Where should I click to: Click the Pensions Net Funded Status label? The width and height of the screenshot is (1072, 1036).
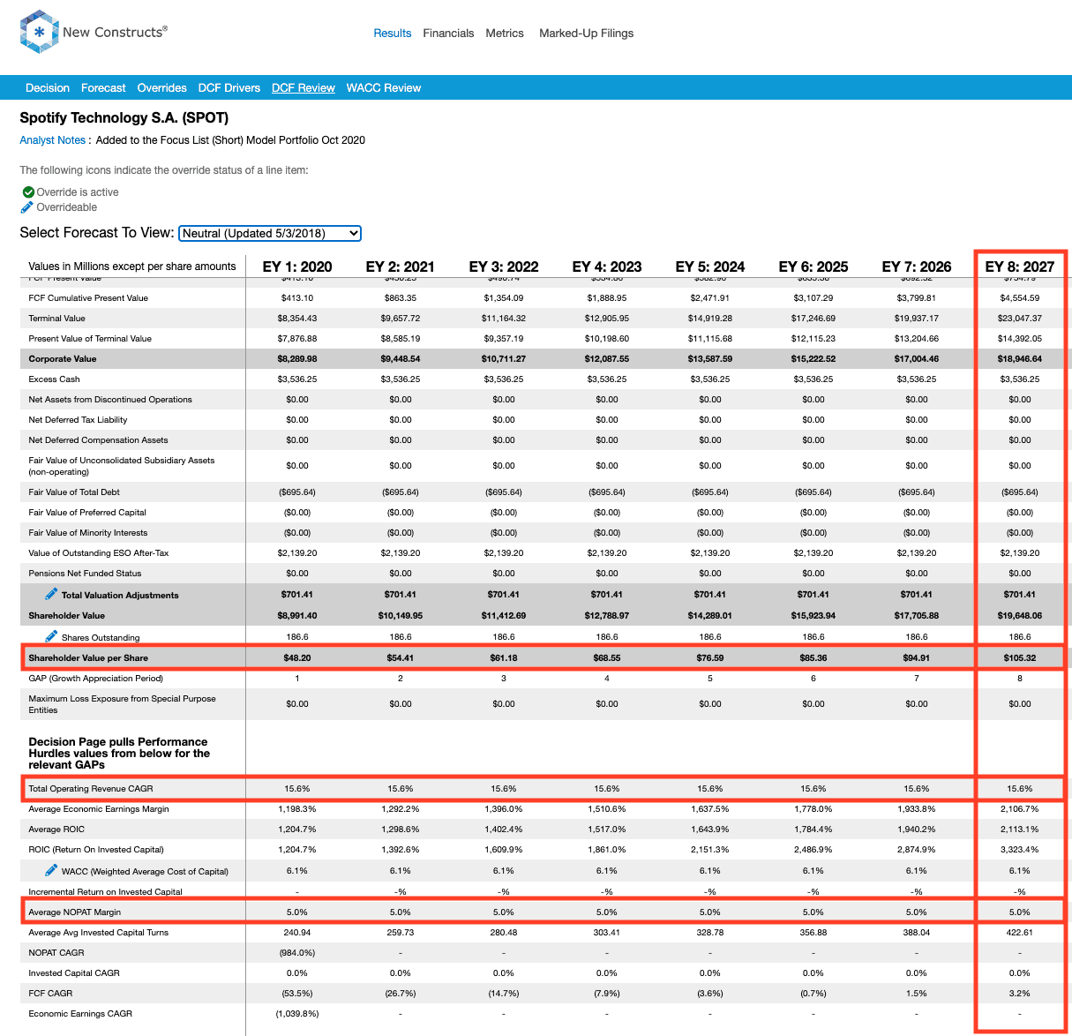85,574
